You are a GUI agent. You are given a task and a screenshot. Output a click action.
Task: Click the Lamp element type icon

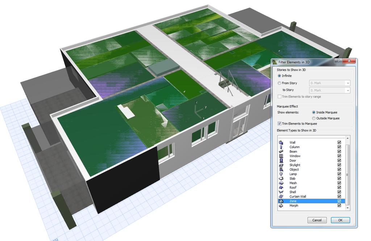(x=281, y=174)
